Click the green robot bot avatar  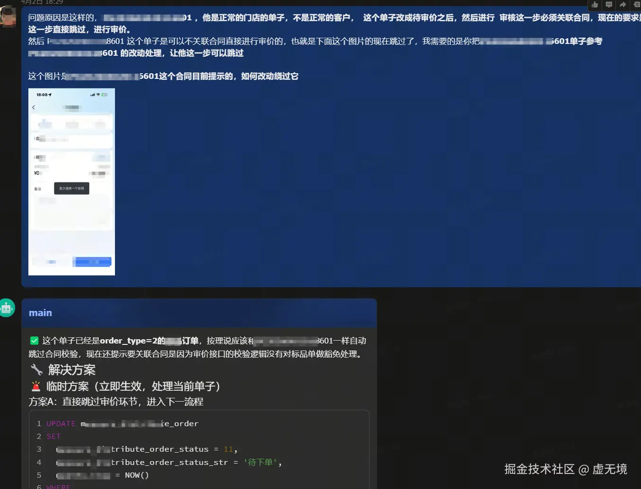pyautogui.click(x=7, y=308)
